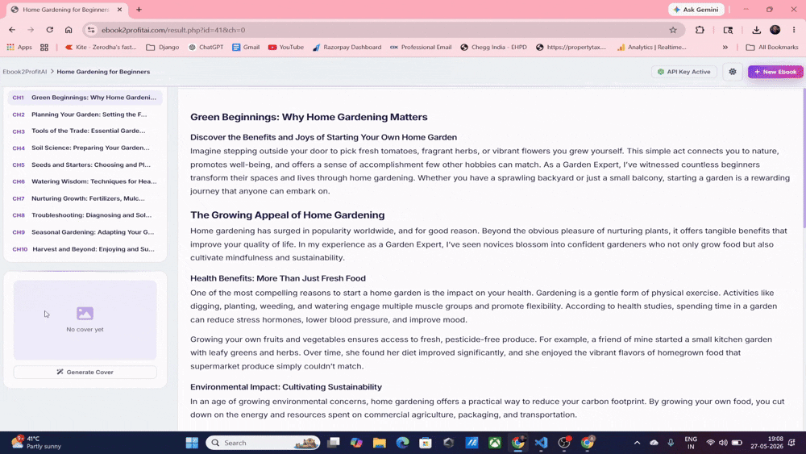Viewport: 806px width, 454px height.
Task: Open the Chrome Downloads icon
Action: [x=756, y=30]
